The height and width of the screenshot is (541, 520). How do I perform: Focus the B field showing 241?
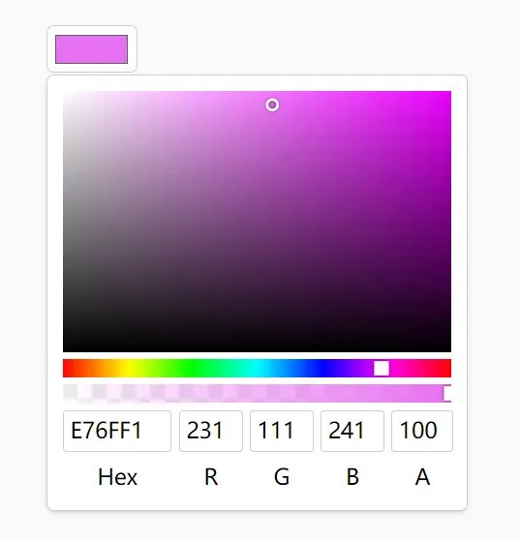[x=352, y=431]
